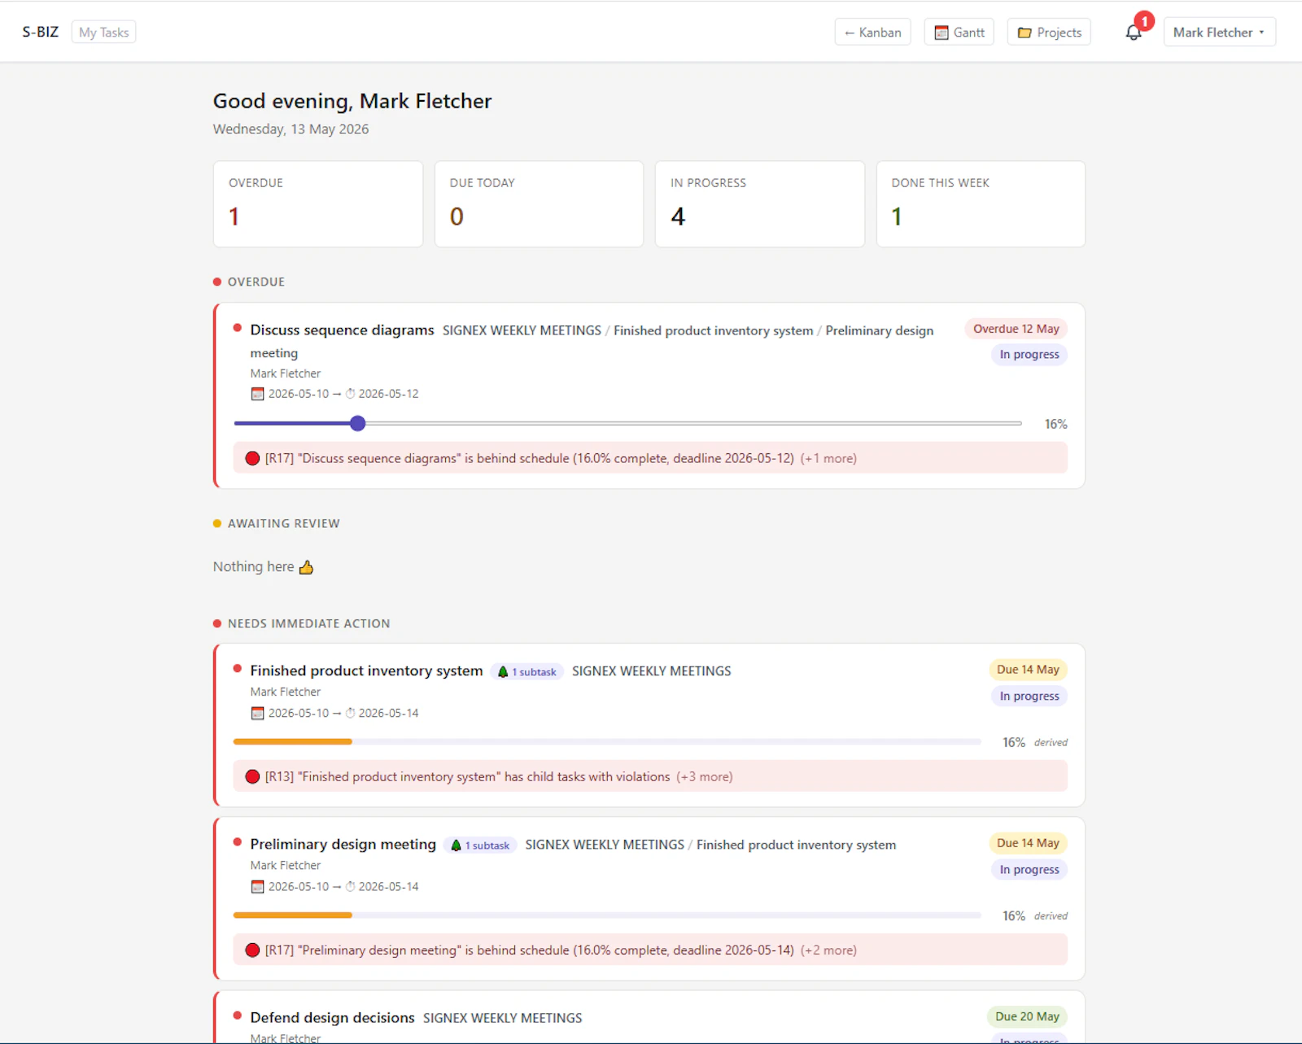1302x1044 pixels.
Task: Click the Needs Immediate Action section heading
Action: point(308,623)
